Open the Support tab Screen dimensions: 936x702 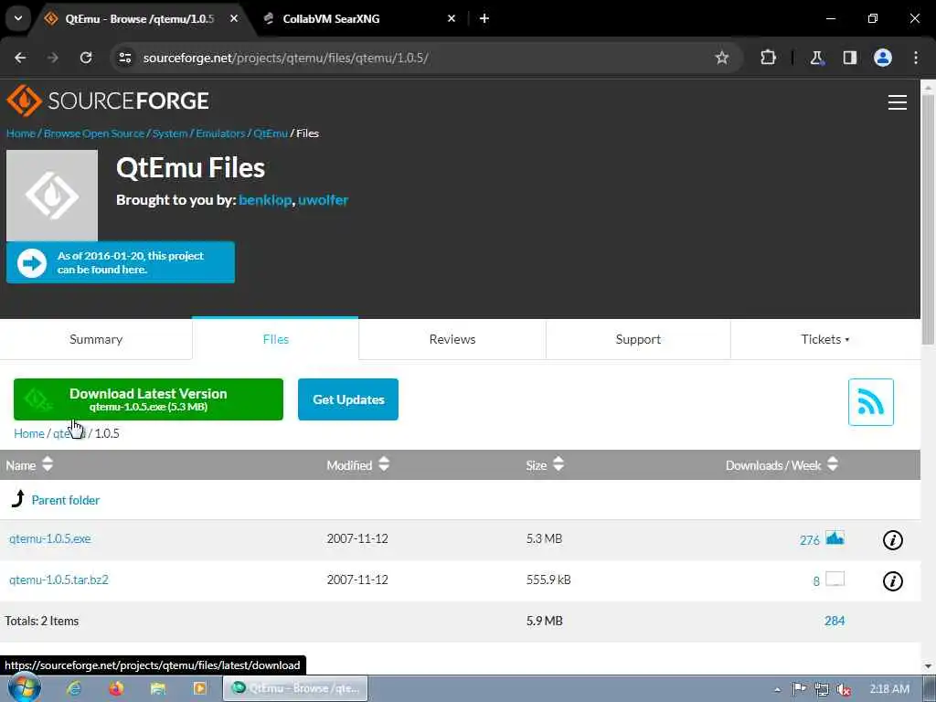click(x=637, y=339)
